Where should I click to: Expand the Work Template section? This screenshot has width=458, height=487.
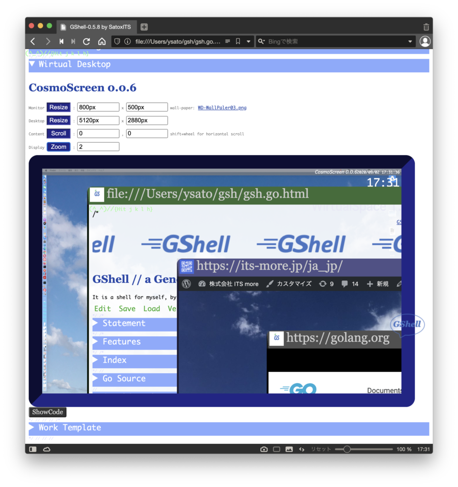click(x=32, y=428)
